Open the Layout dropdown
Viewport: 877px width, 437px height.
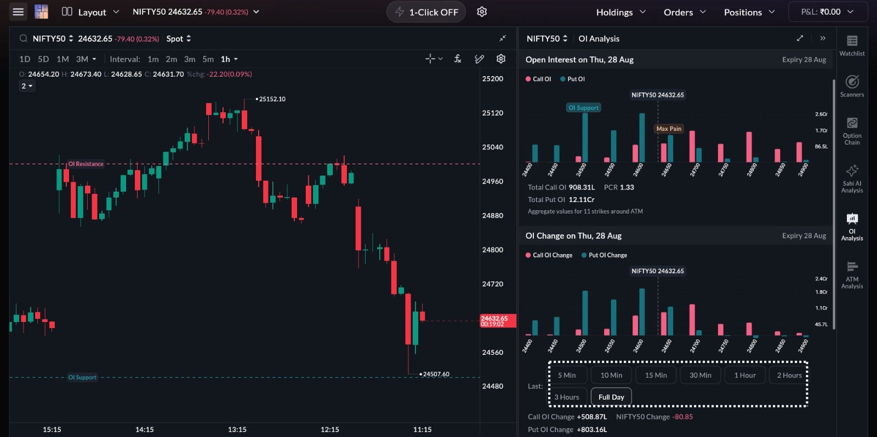[x=90, y=12]
